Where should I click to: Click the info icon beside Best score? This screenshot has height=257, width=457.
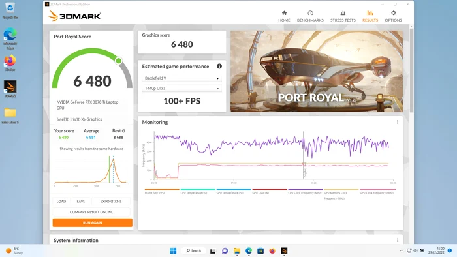point(123,130)
